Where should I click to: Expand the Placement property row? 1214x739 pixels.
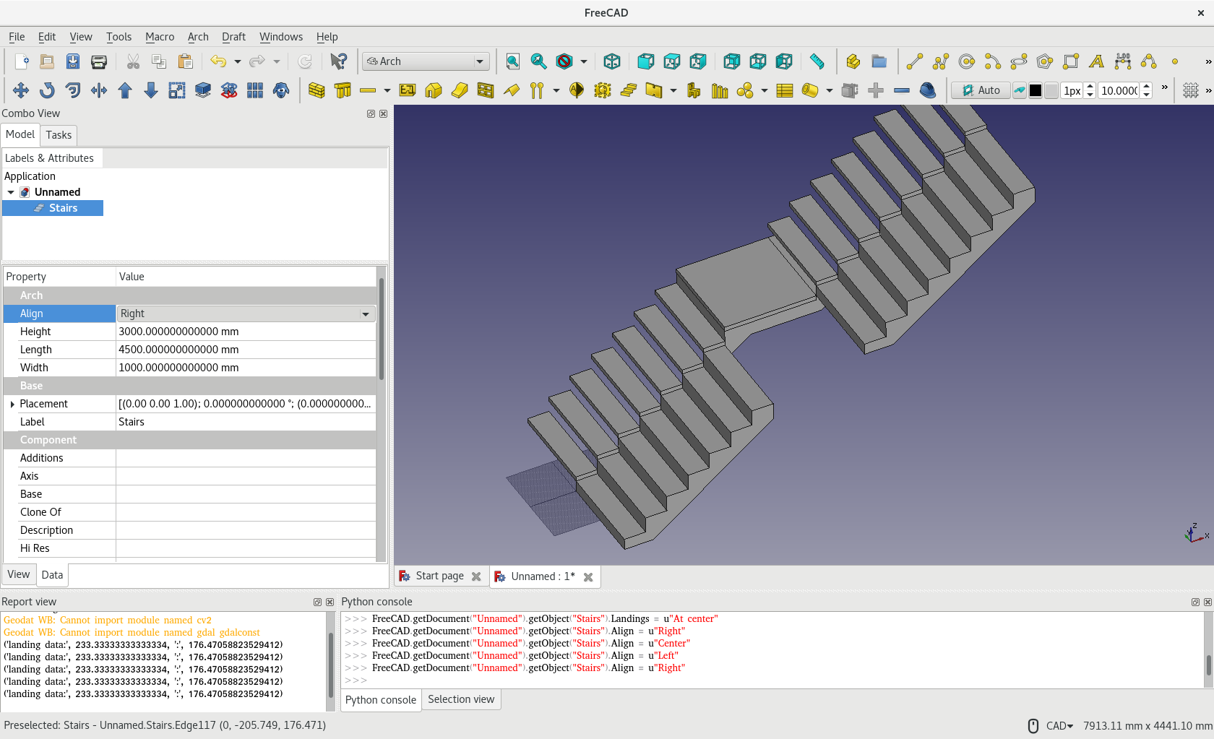click(12, 404)
